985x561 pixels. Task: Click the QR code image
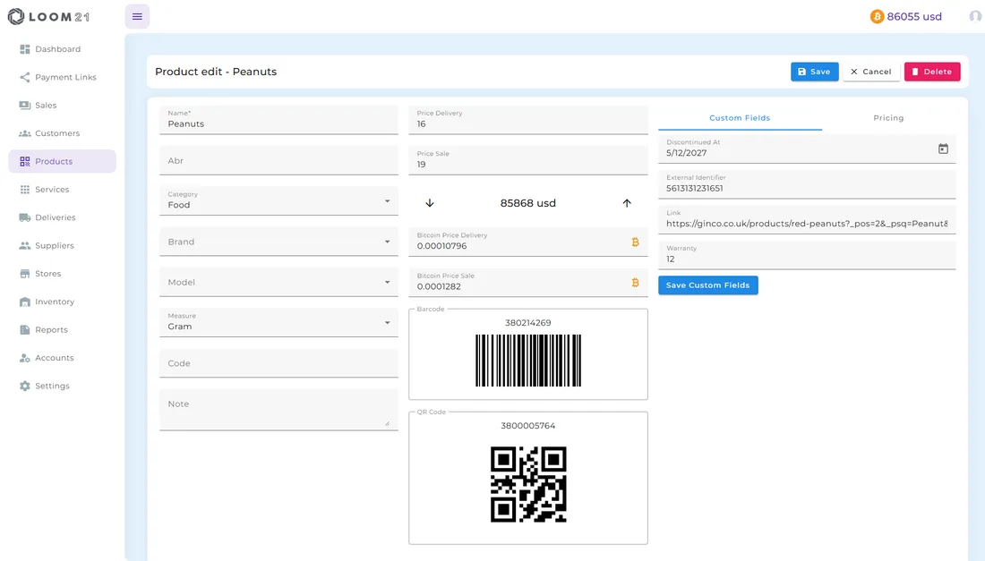click(528, 484)
